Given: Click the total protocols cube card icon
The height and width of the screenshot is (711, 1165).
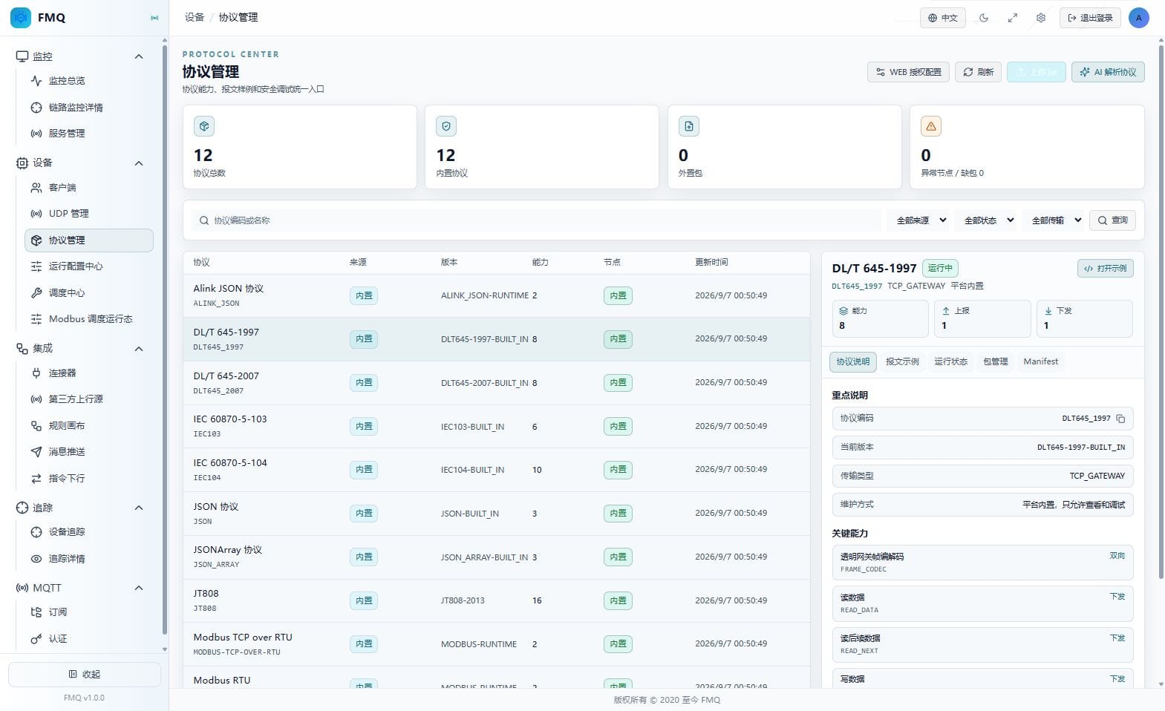Looking at the screenshot, I should (204, 126).
